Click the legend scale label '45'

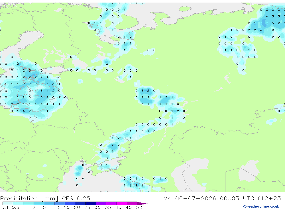click(x=129, y=207)
